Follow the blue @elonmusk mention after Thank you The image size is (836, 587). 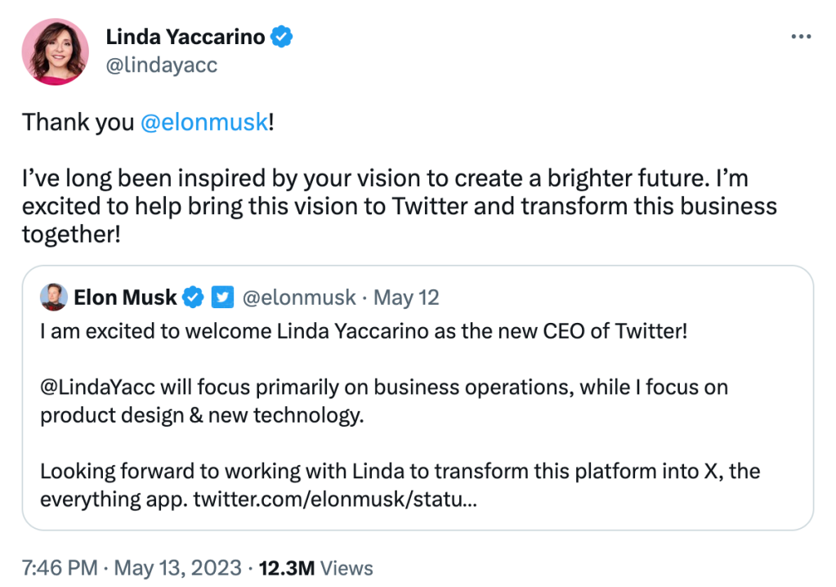(x=204, y=122)
